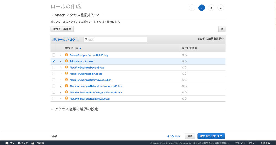Check the AlexaForBusinessDeviceSetup checkbox
The width and height of the screenshot is (276, 145).
tap(54, 68)
